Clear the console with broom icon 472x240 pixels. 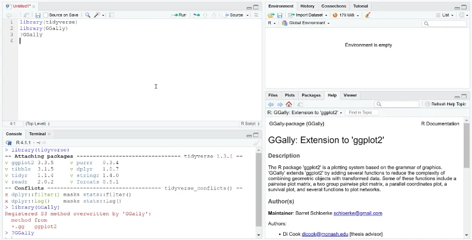[256, 143]
